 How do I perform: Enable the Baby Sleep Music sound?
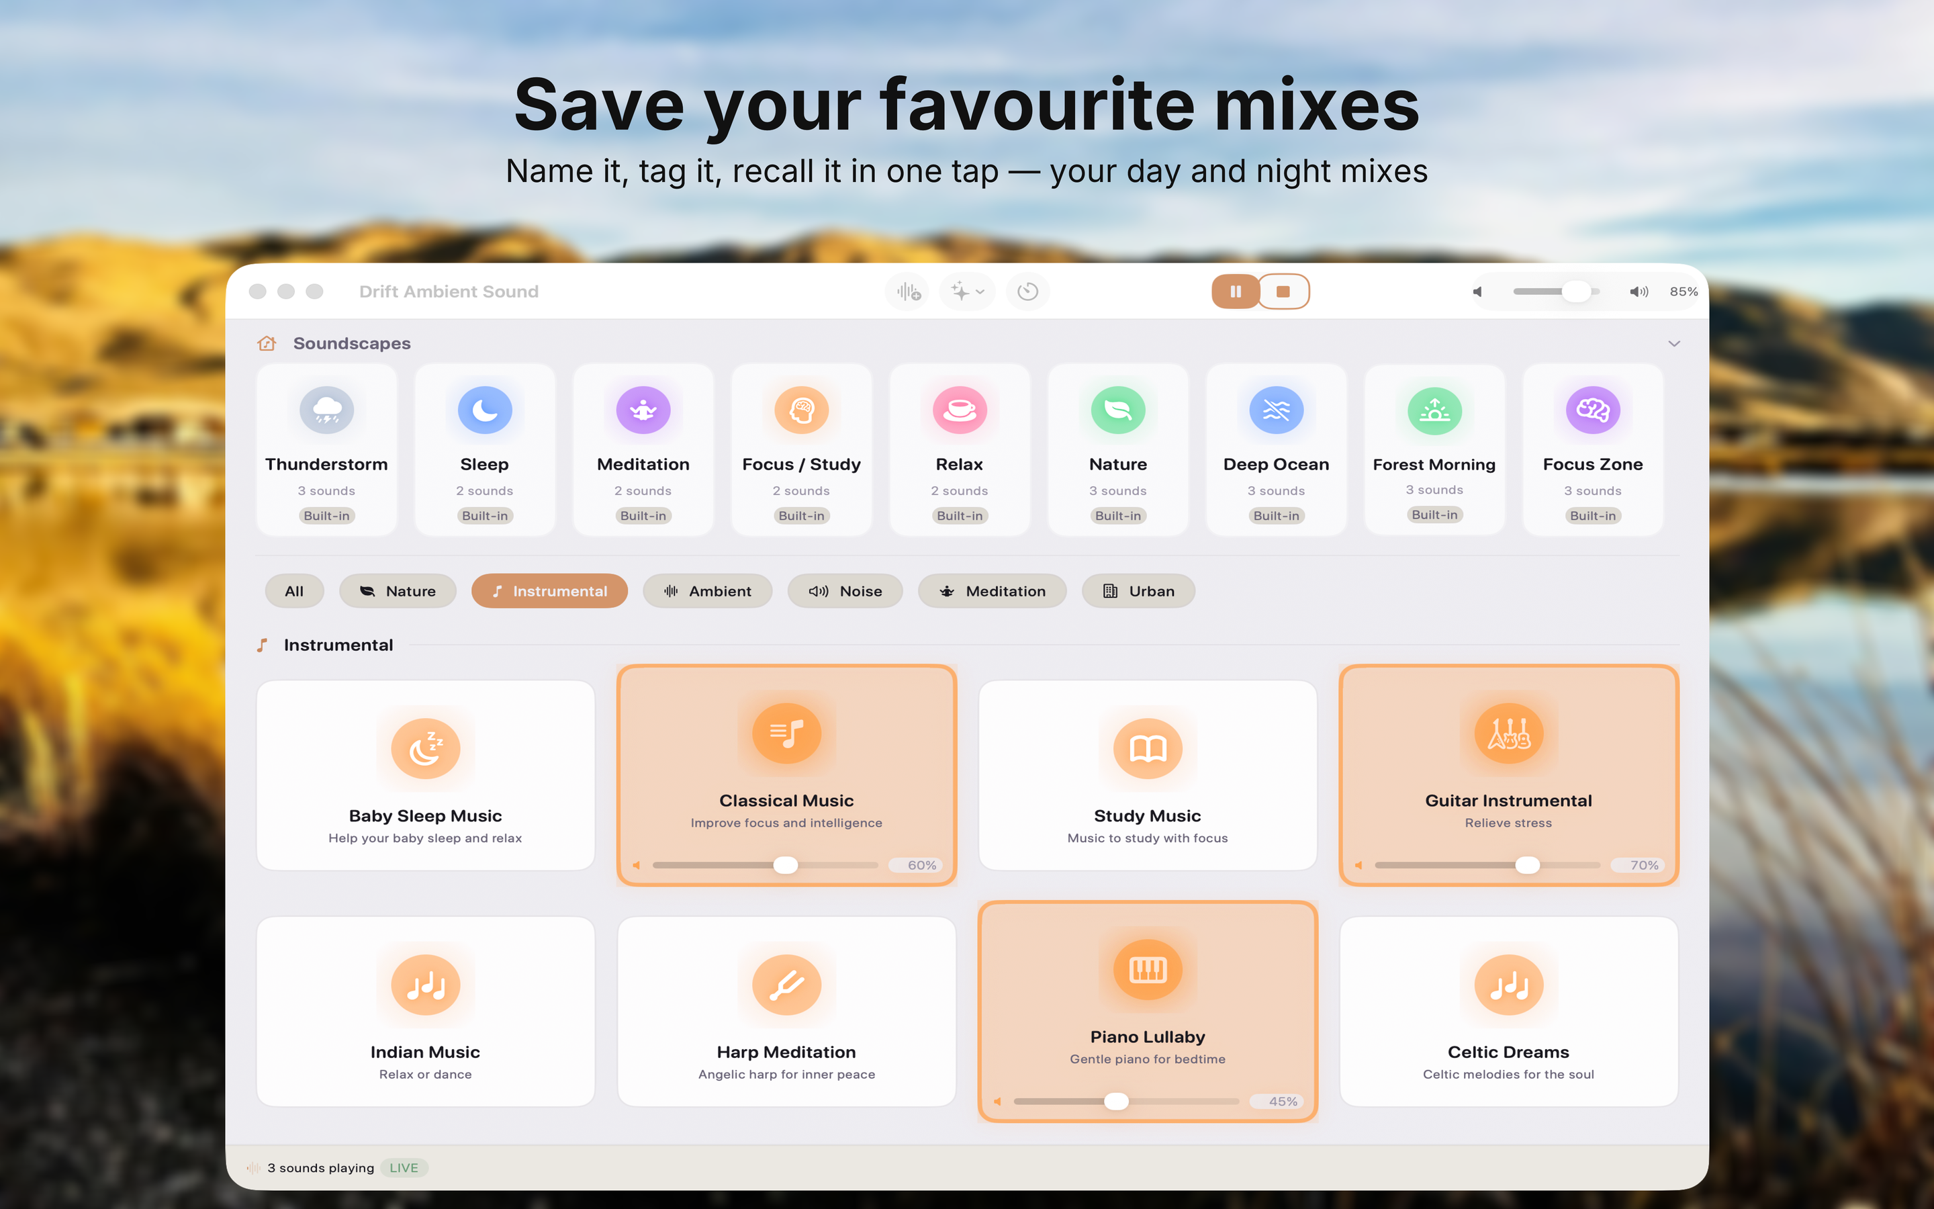click(x=425, y=775)
